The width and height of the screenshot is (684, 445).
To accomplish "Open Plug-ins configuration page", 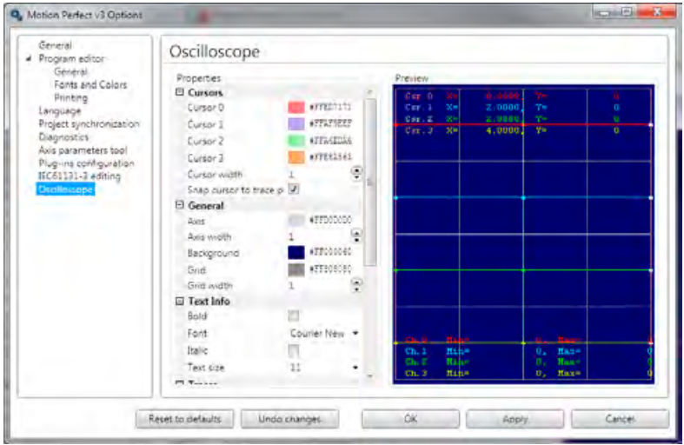I will point(86,163).
